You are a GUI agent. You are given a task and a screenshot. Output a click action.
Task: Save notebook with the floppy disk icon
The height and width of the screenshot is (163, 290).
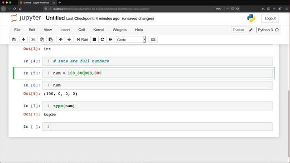pyautogui.click(x=14, y=39)
